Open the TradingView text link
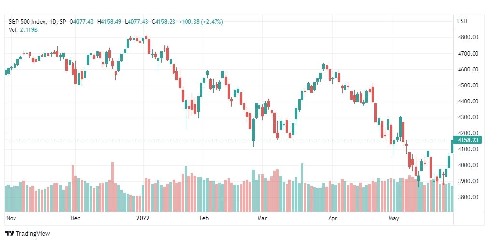The width and height of the screenshot is (489, 242). click(x=33, y=234)
